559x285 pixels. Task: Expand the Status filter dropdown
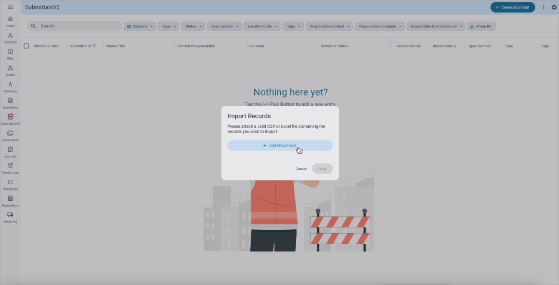tap(193, 26)
